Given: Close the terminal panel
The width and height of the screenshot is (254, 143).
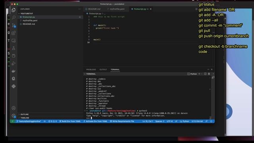Looking at the screenshot, I should [x=212, y=70].
